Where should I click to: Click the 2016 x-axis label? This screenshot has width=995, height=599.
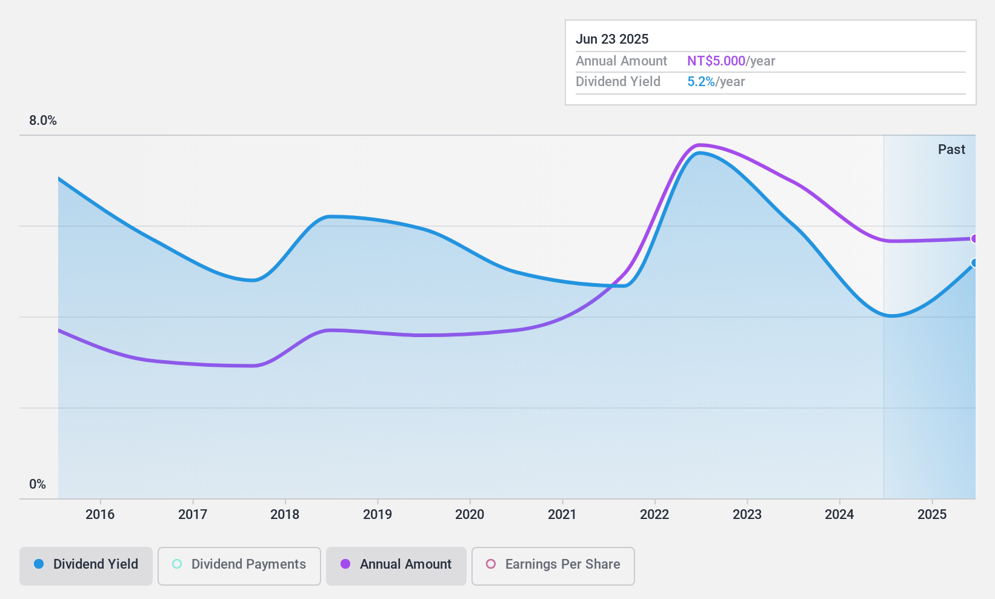pos(100,515)
